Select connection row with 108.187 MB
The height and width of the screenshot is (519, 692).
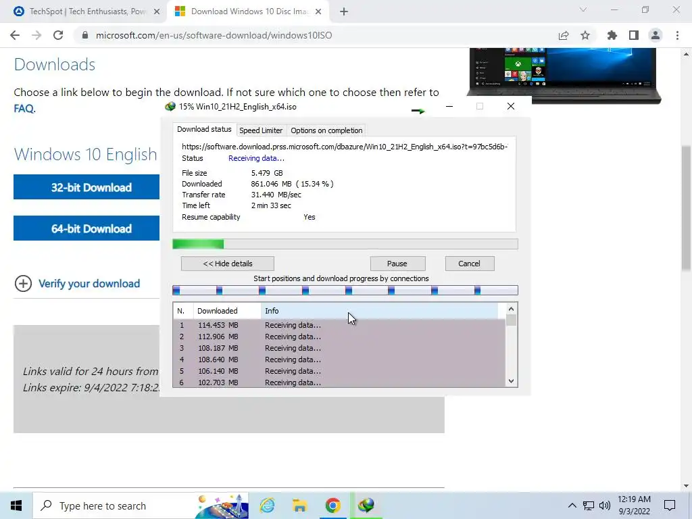(x=339, y=348)
